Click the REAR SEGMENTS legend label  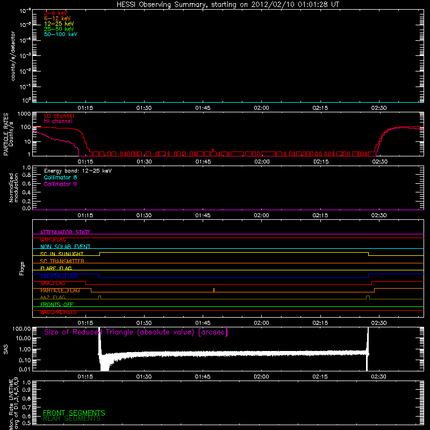click(71, 419)
